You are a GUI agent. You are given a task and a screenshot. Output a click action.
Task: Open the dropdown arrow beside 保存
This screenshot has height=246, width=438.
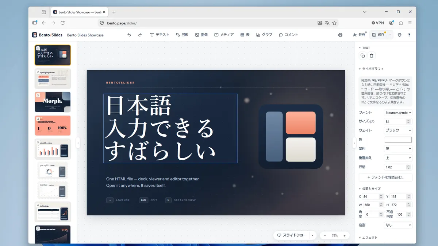click(x=390, y=35)
